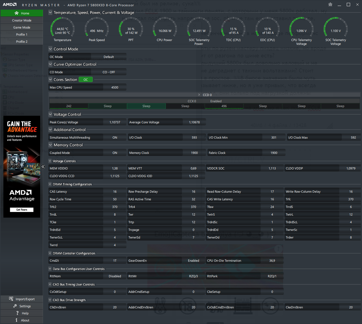Click the green OC button in Cores Section

[x=86, y=80]
